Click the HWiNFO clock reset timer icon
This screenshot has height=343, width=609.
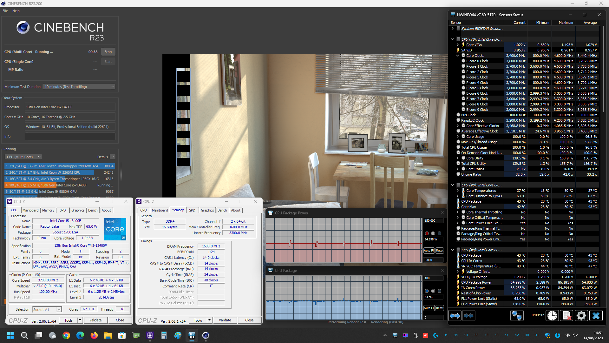(x=552, y=316)
